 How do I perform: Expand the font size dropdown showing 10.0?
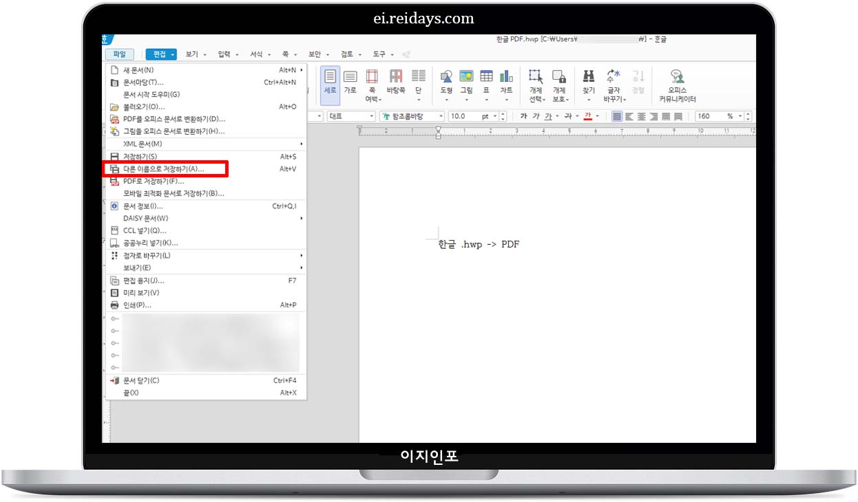[x=494, y=116]
